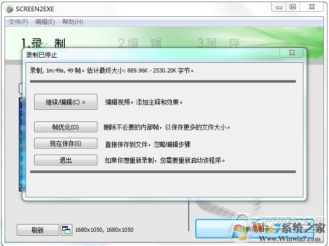Open the 文件(F) menu
This screenshot has height=246, width=329.
[18, 21]
